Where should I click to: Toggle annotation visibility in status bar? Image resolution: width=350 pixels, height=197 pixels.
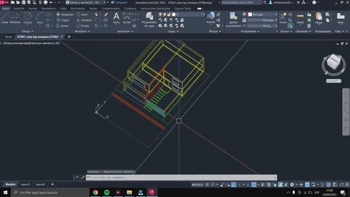[x=281, y=184]
